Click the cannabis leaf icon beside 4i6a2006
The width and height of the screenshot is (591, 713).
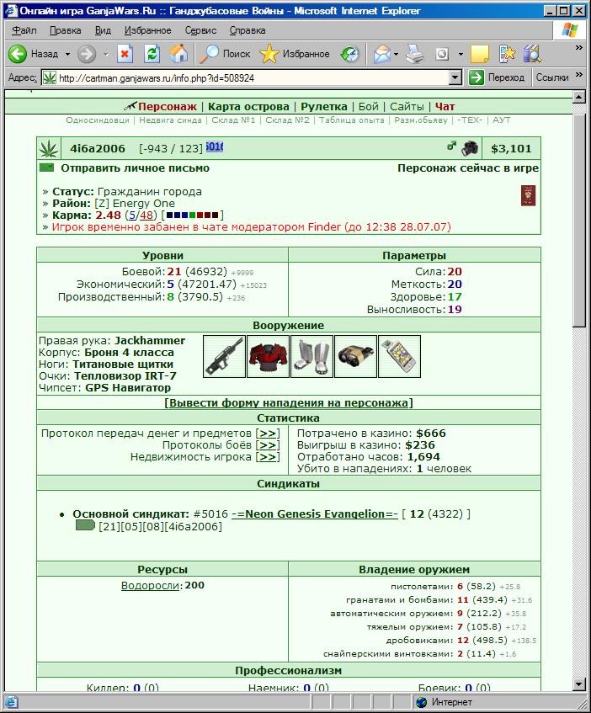tap(48, 148)
